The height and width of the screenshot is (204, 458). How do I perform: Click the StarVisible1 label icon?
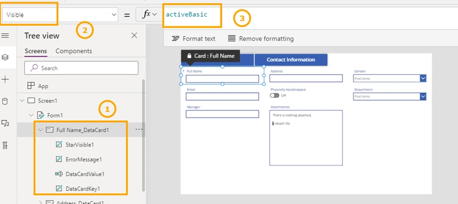pos(59,144)
